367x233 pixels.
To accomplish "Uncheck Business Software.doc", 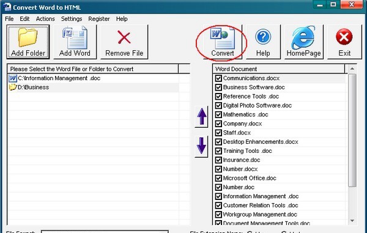I will coord(218,87).
